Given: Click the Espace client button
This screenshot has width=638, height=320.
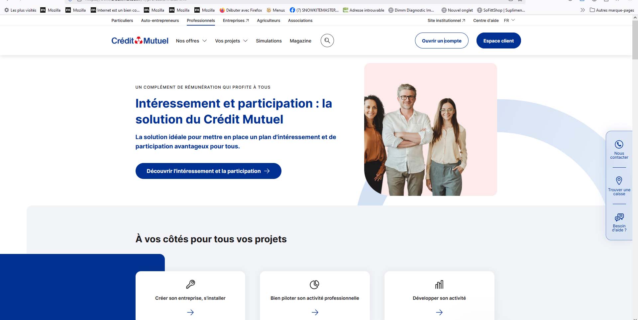Looking at the screenshot, I should (498, 40).
